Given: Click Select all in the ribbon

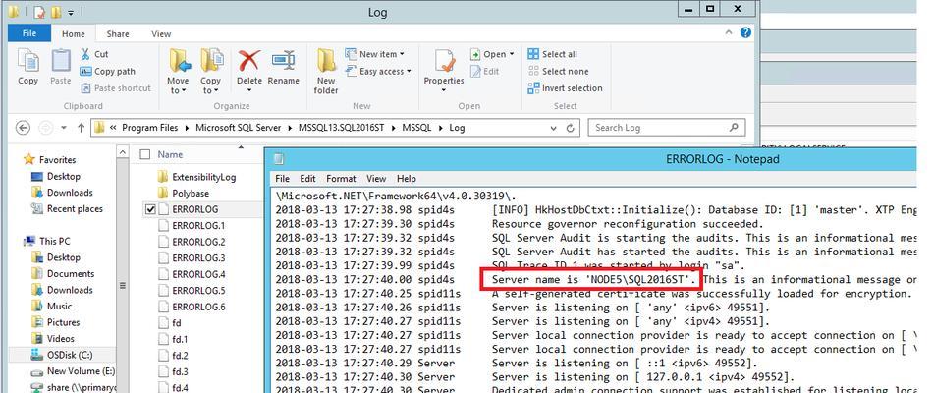Looking at the screenshot, I should (x=552, y=54).
